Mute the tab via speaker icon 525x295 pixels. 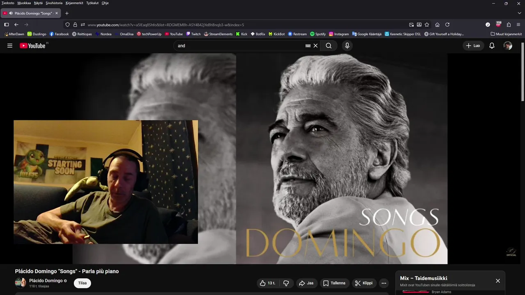point(11,13)
